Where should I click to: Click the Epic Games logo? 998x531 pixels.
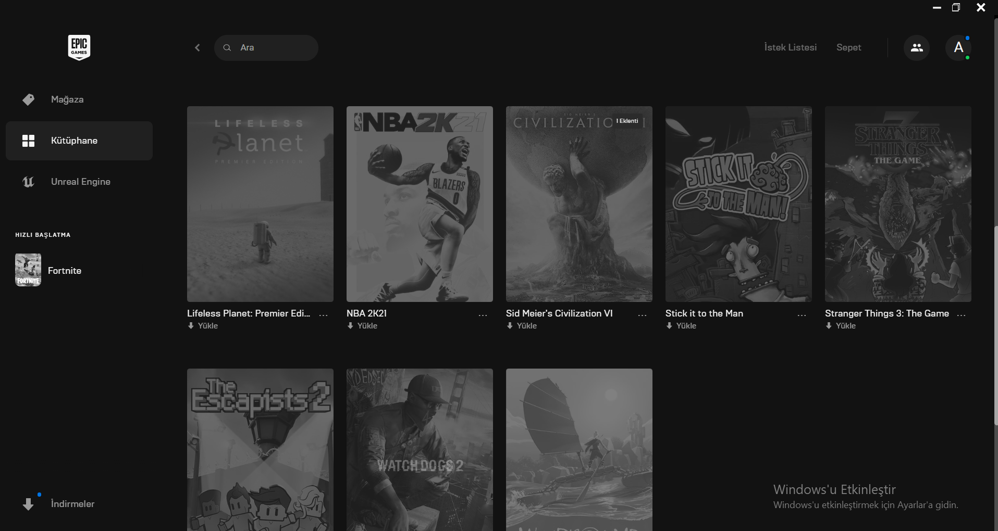(79, 47)
